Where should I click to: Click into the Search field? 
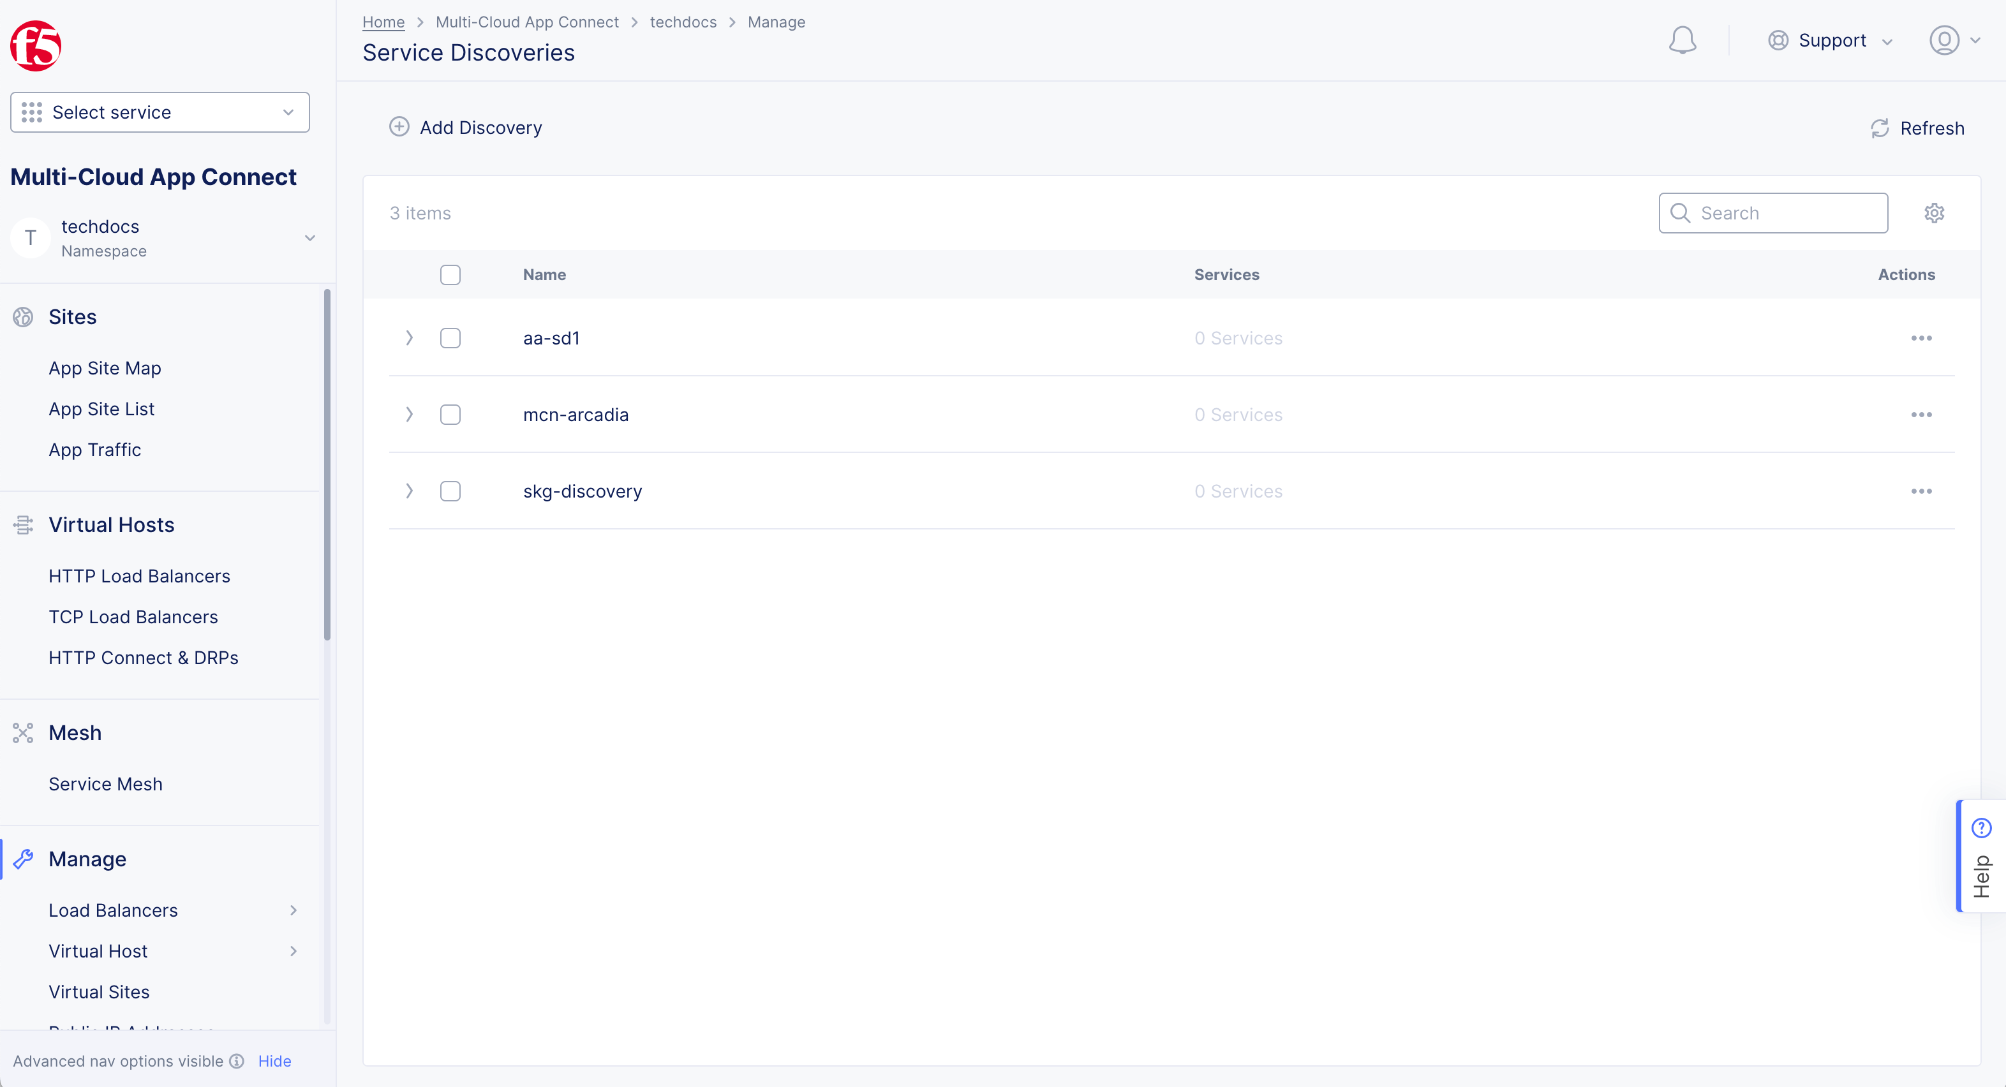tap(1773, 213)
